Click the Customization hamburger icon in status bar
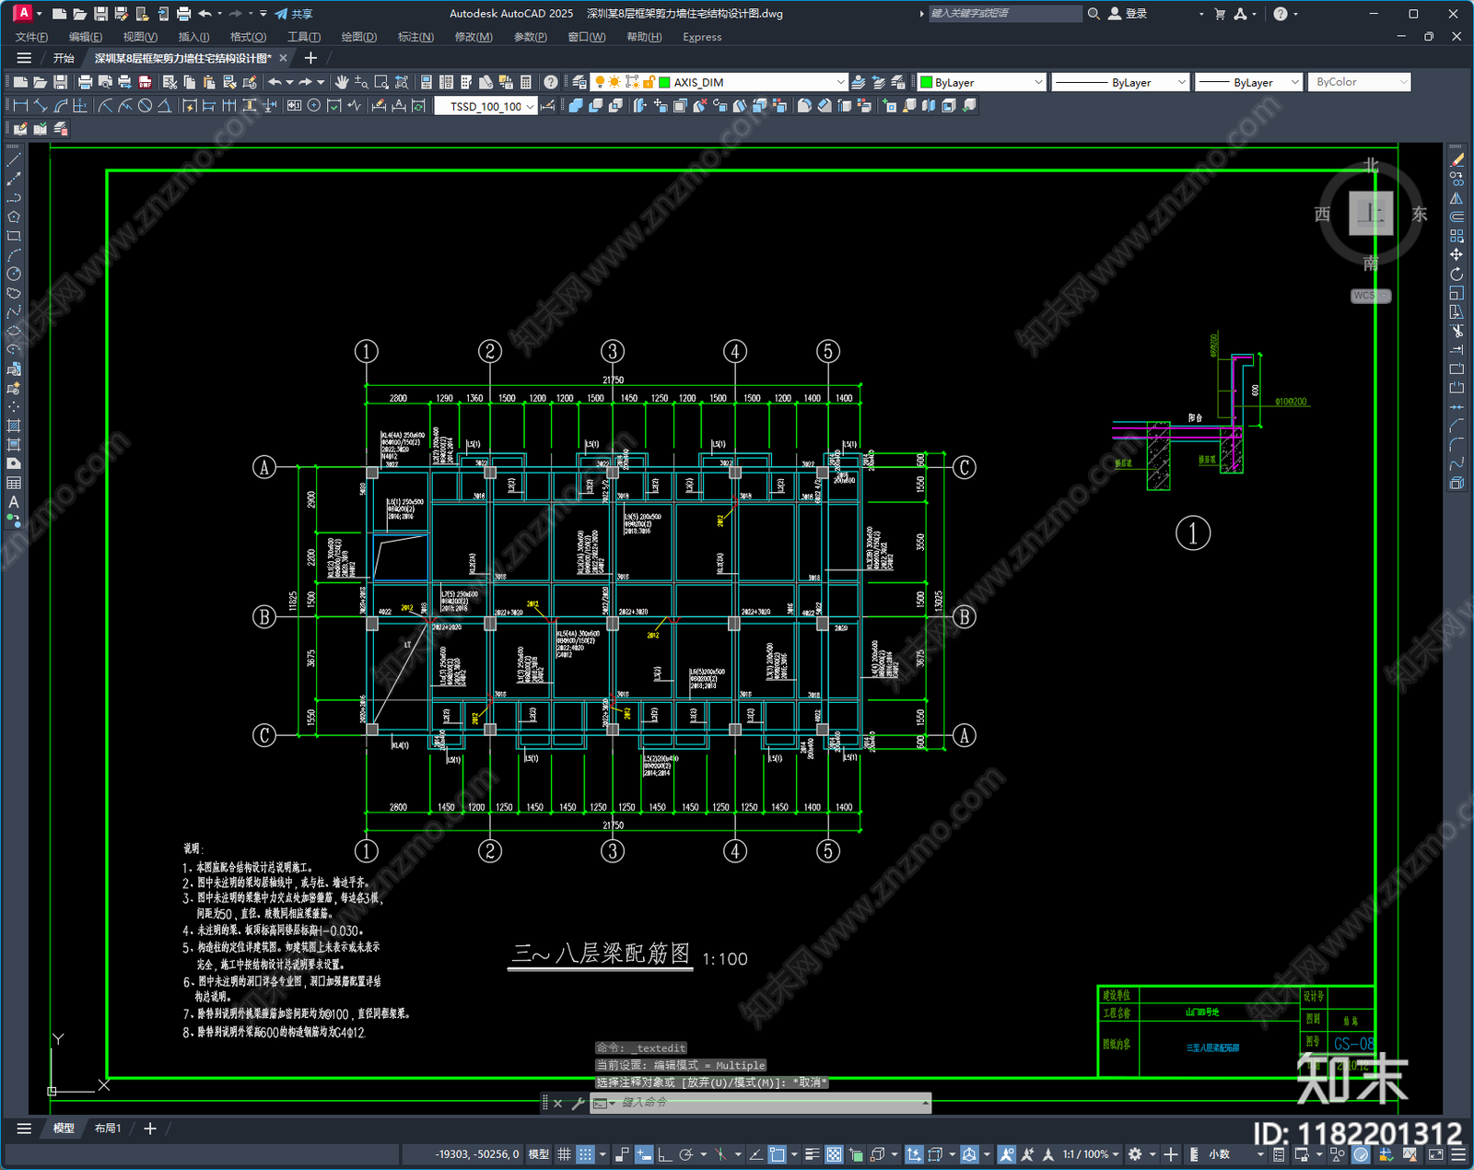This screenshot has height=1170, width=1474. point(1458,1154)
